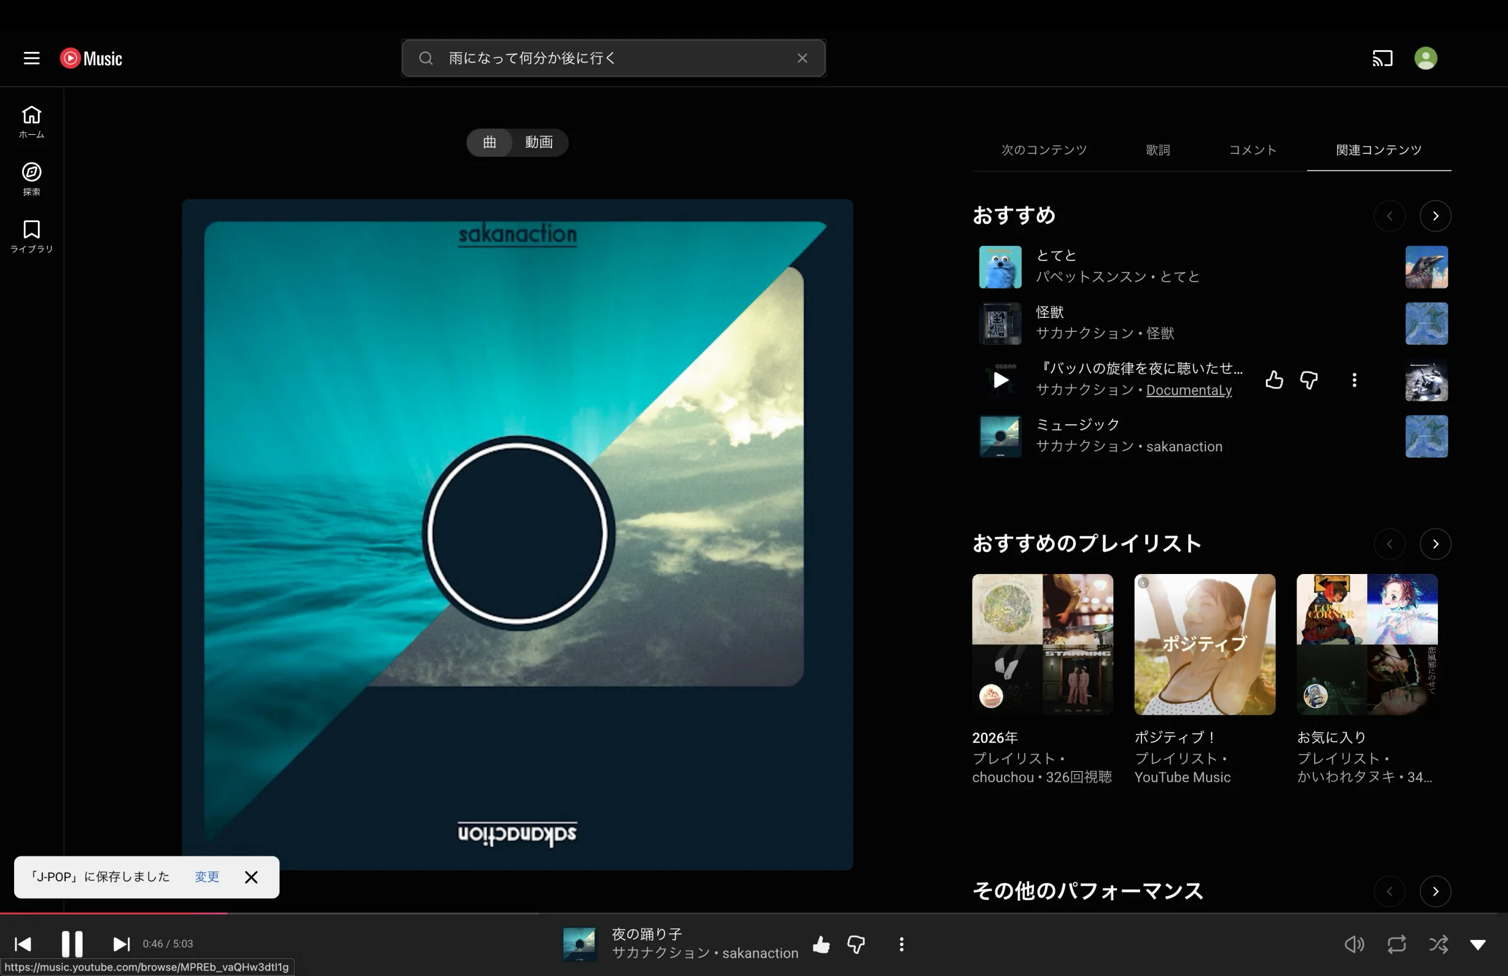
Task: Skip to next track
Action: click(x=121, y=944)
